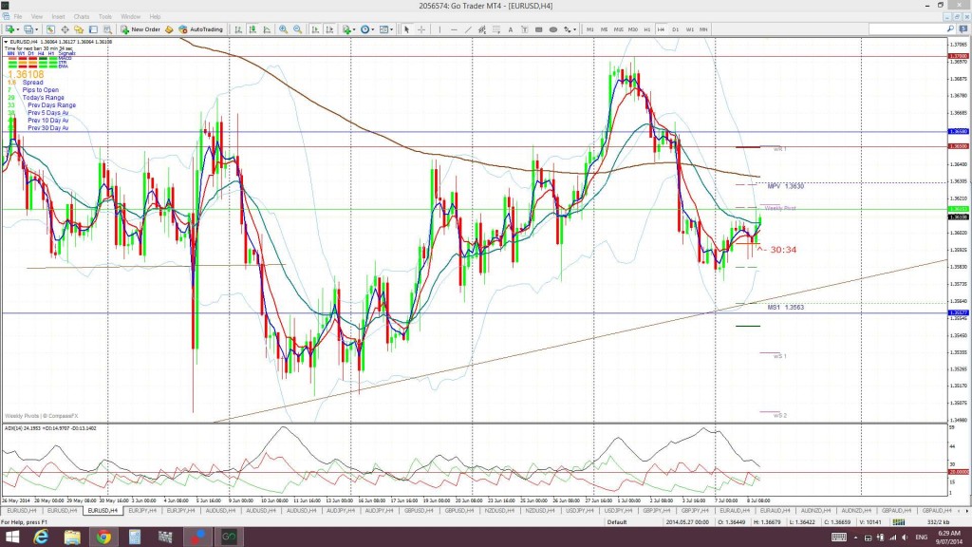This screenshot has width=972, height=547.
Task: Open the File menu
Action: pyautogui.click(x=18, y=17)
